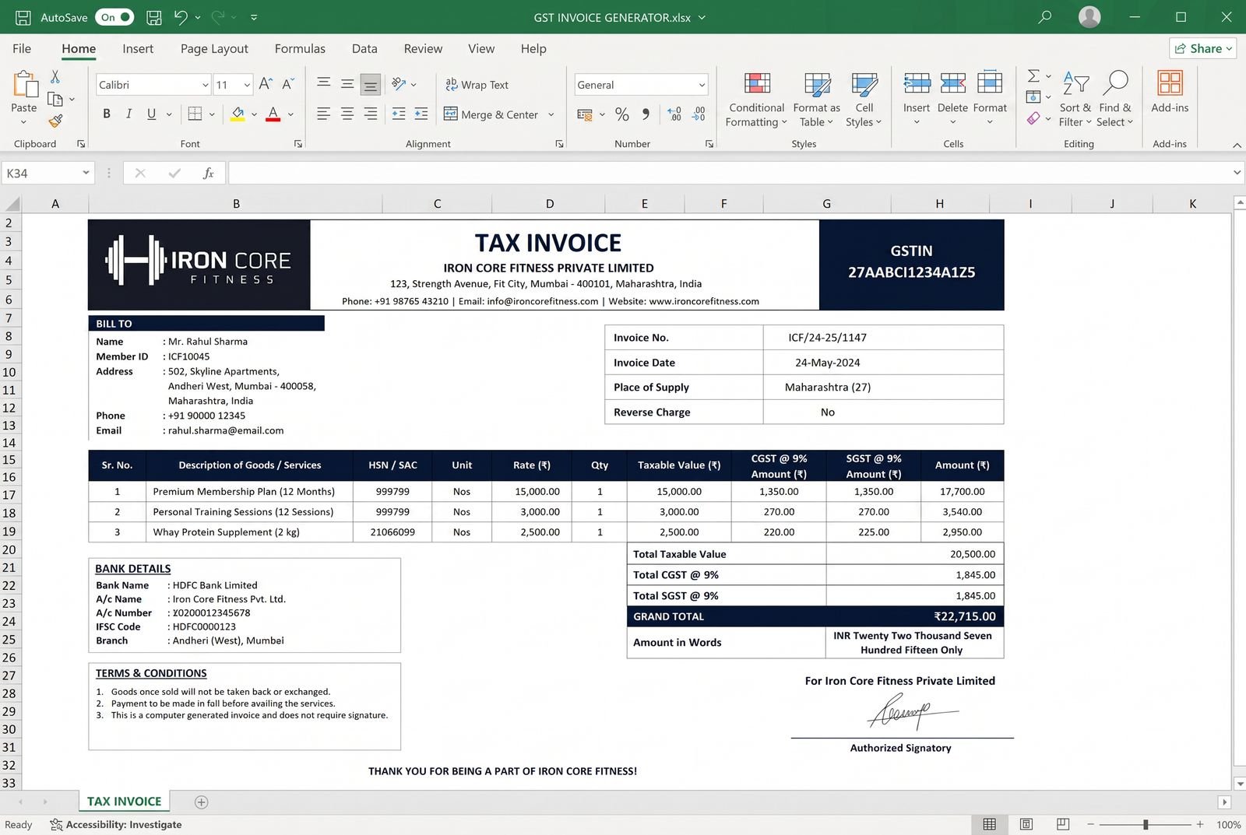Screen dimensions: 1246x835
Task: Open the Calibri font name dropdown
Action: 205,85
